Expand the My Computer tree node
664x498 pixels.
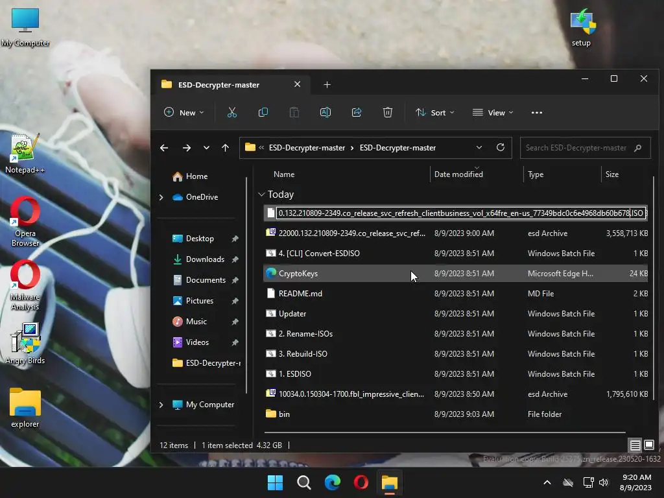[x=161, y=405]
